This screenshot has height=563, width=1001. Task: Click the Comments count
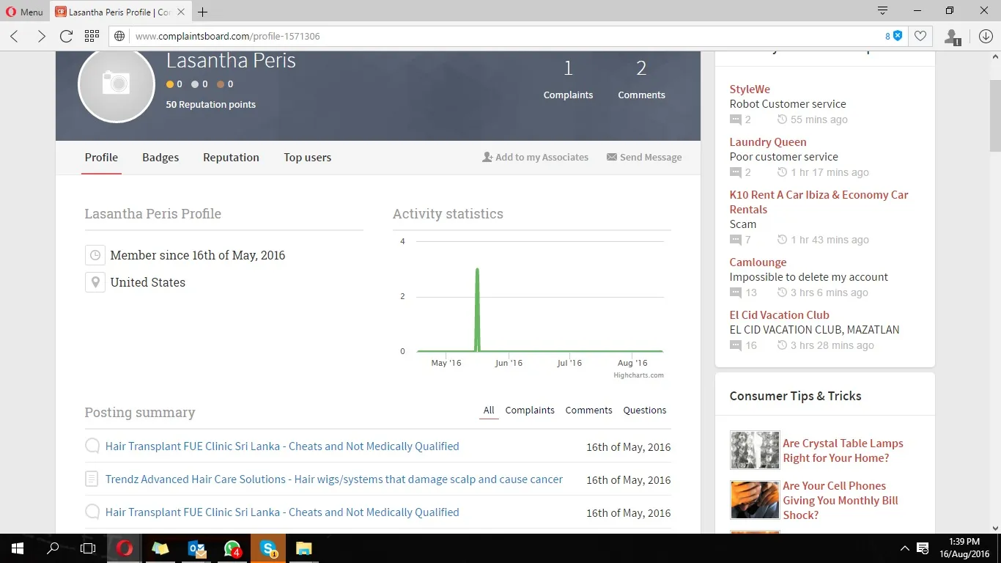(x=641, y=80)
